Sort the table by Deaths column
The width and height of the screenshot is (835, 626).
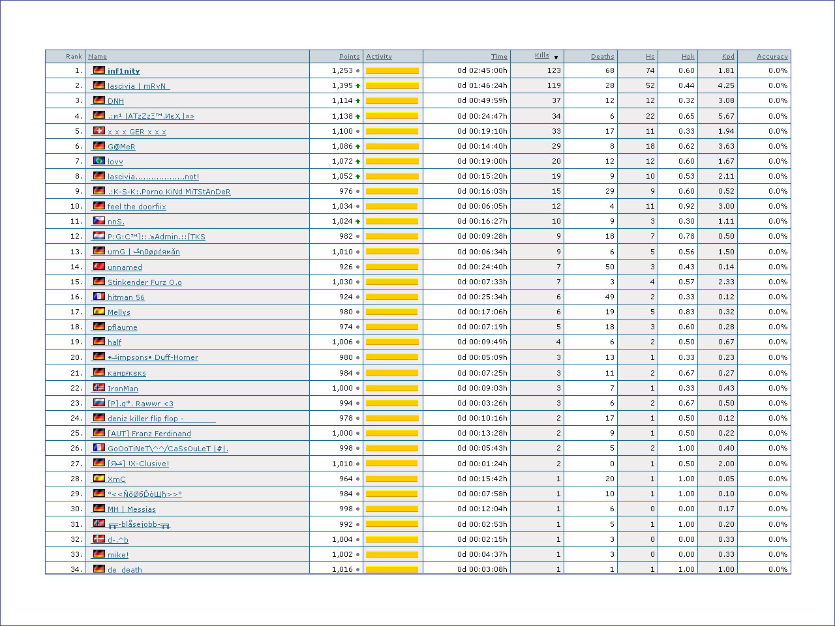[x=602, y=57]
